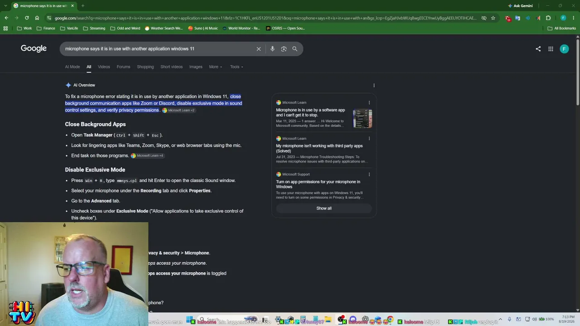Open options for the first Microsoft Learn source

click(369, 102)
